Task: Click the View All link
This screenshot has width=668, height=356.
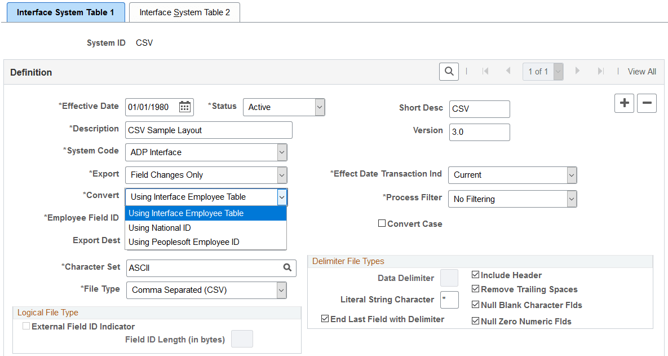Action: click(642, 72)
